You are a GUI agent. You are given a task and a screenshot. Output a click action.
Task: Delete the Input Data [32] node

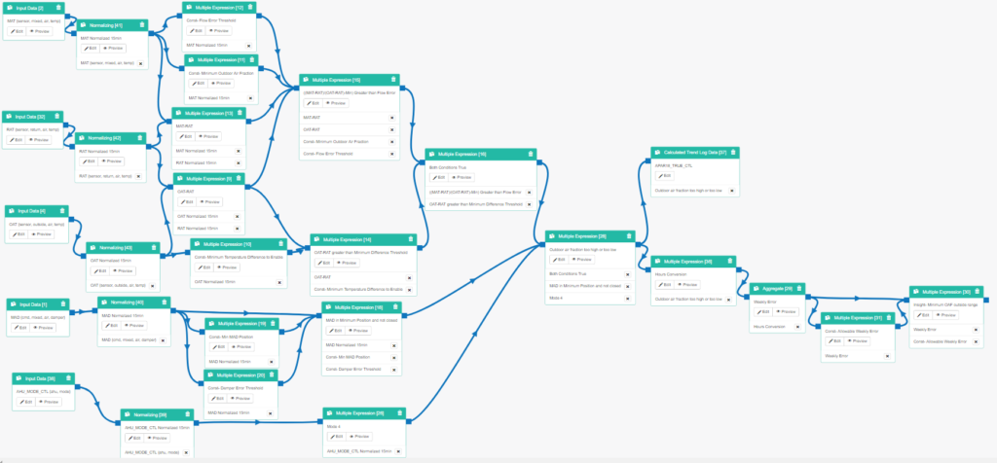point(57,117)
